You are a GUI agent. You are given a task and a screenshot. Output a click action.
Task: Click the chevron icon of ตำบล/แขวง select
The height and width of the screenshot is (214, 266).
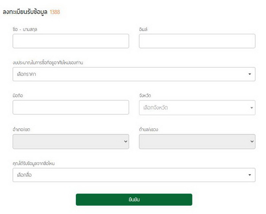(x=251, y=142)
